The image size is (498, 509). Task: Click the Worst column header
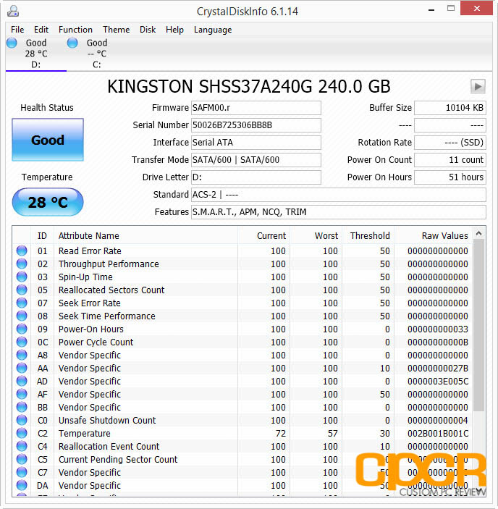(x=316, y=235)
